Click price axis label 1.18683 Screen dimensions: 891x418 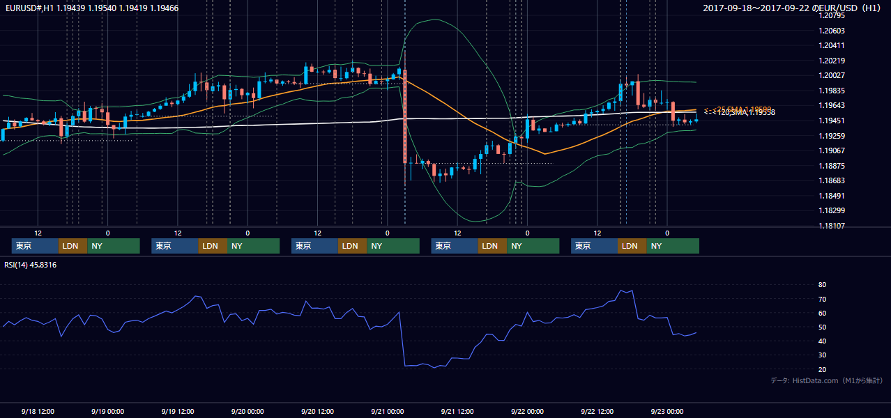coord(832,180)
